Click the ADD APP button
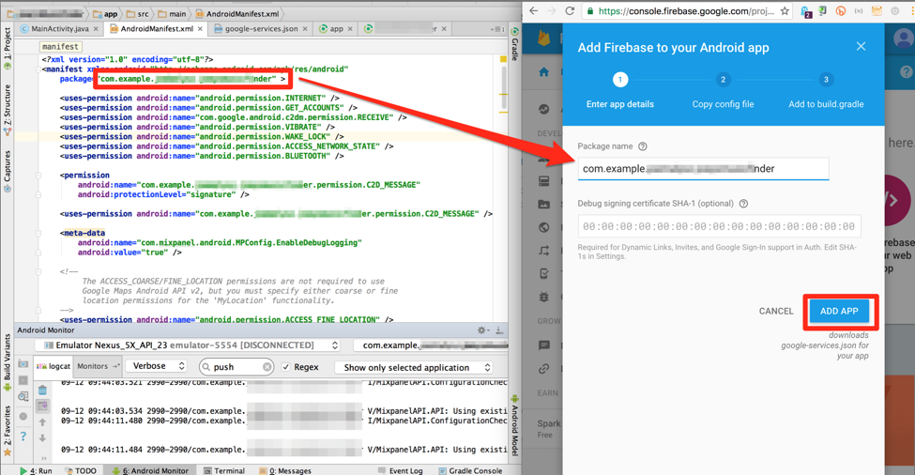This screenshot has width=915, height=475. tap(839, 312)
